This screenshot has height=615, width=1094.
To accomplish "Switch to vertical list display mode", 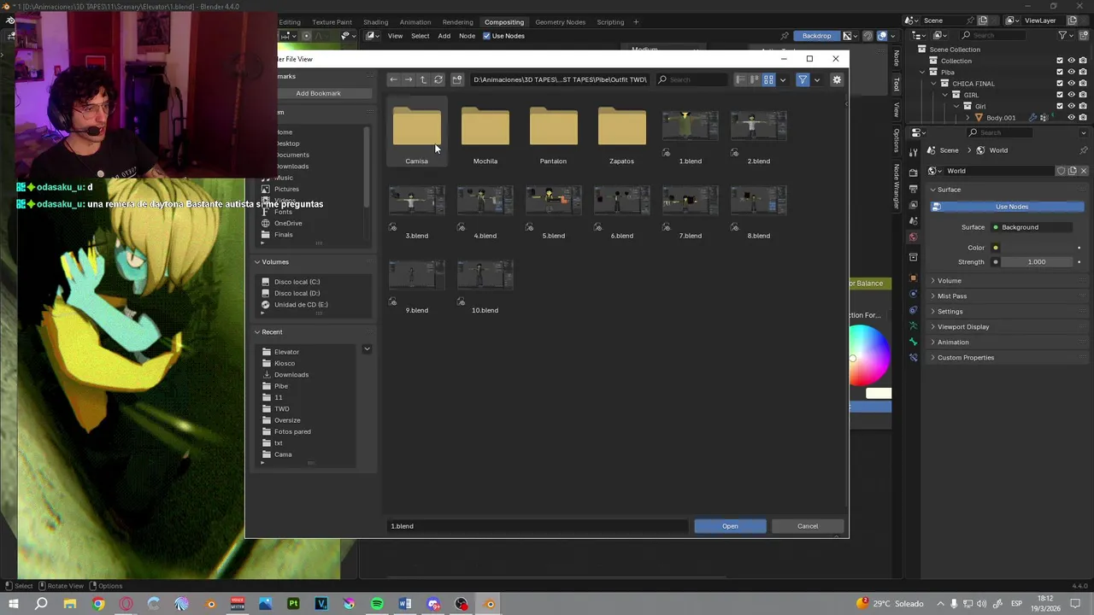I will [741, 79].
